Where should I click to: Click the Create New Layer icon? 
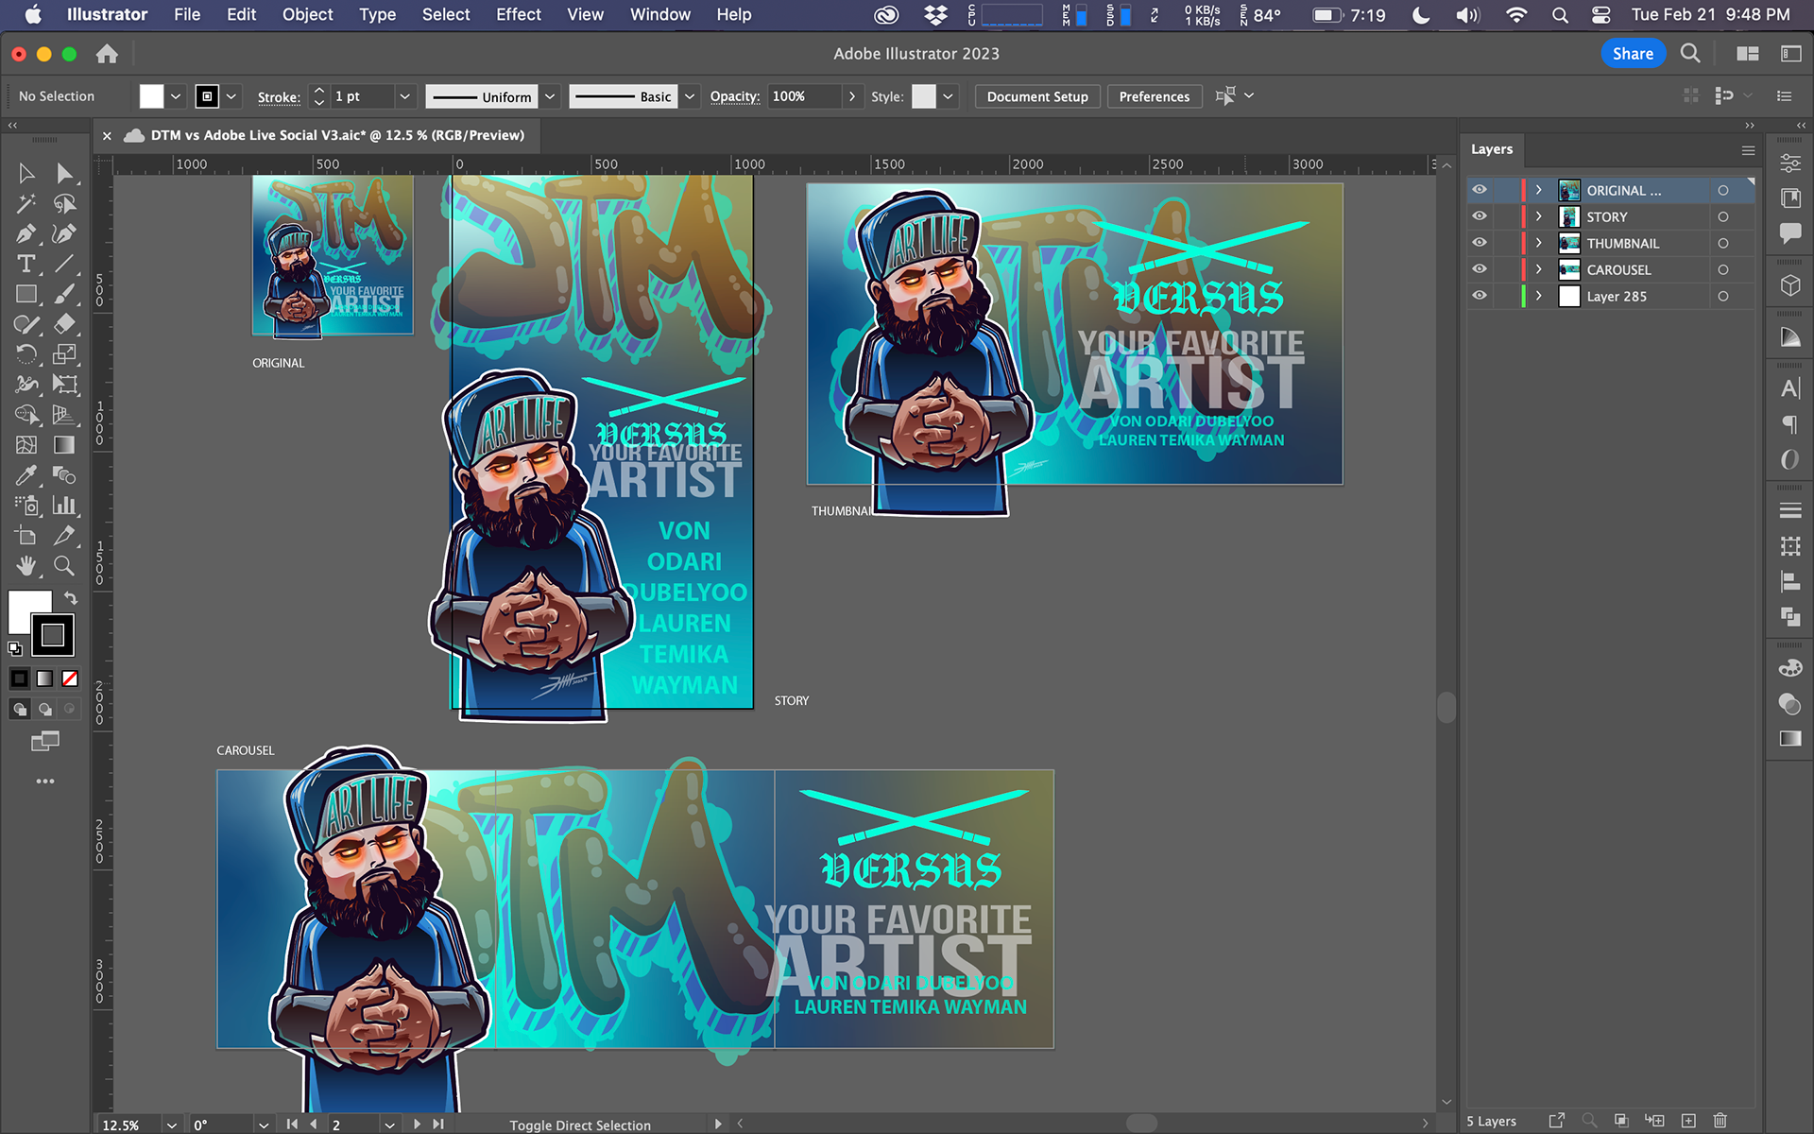(x=1688, y=1121)
